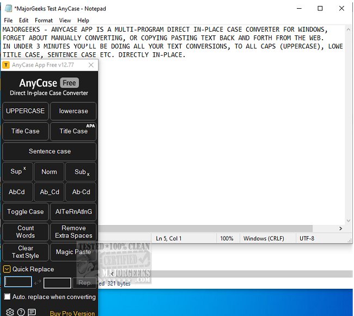
Task: Open the Edit menu in Notepad
Action: tap(24, 20)
